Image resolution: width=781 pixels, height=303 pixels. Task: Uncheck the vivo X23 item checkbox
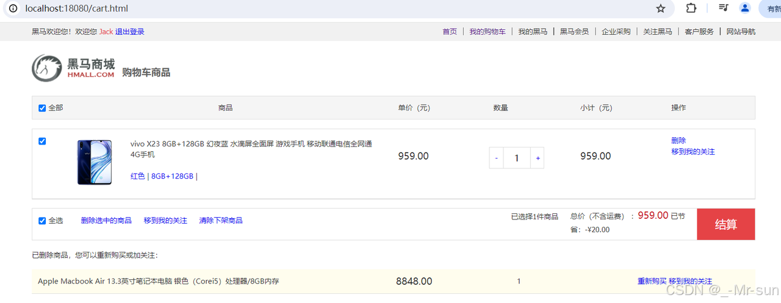pyautogui.click(x=42, y=141)
